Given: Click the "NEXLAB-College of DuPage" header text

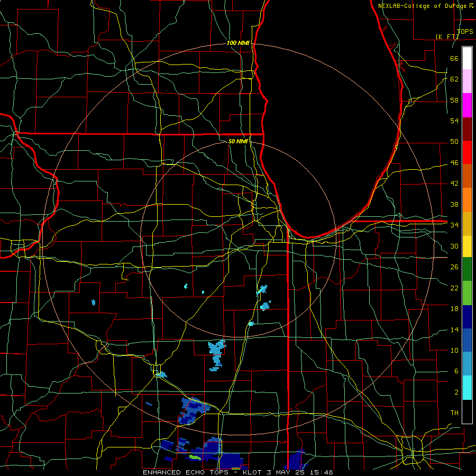Looking at the screenshot, I should (423, 6).
